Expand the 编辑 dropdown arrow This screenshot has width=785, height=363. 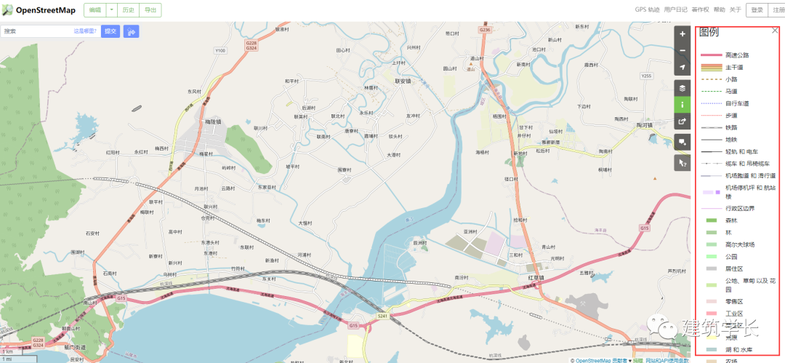pyautogui.click(x=111, y=10)
